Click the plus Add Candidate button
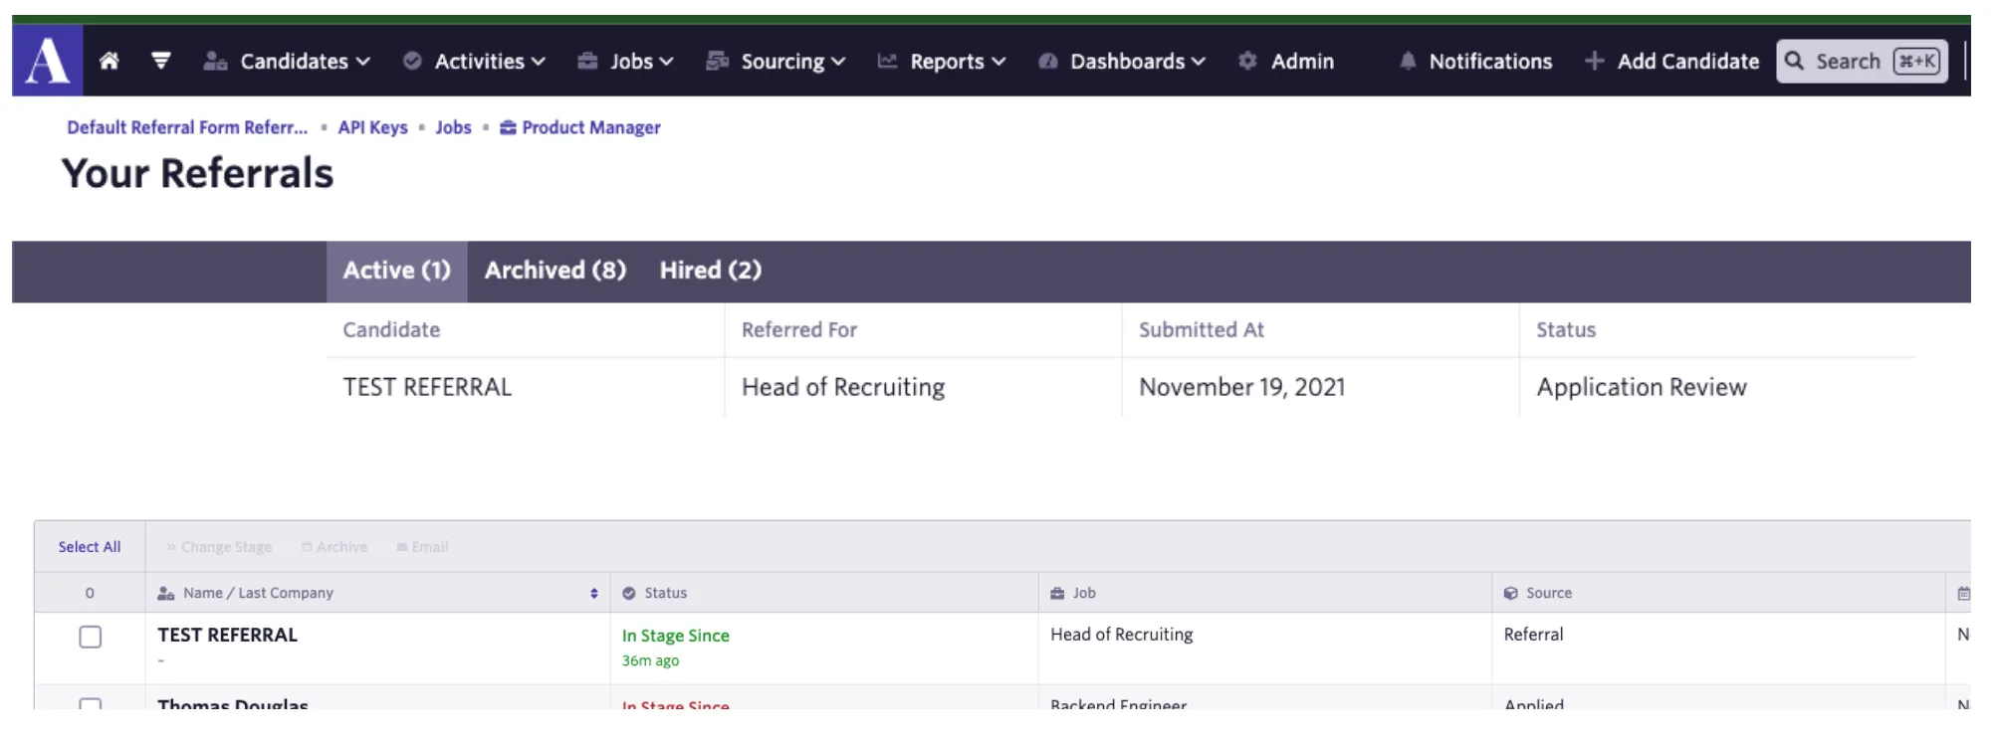This screenshot has height=744, width=1995. click(1672, 61)
